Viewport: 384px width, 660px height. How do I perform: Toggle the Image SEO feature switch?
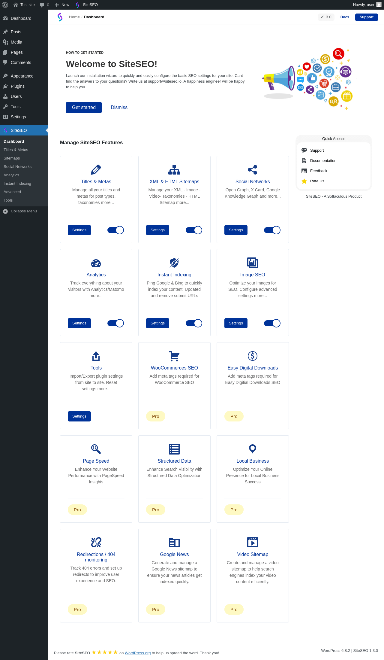(x=272, y=323)
